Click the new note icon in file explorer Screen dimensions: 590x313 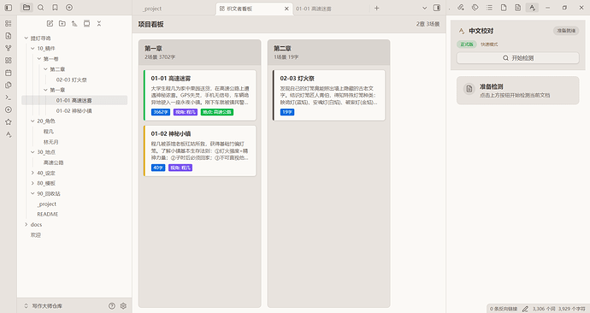click(x=50, y=23)
